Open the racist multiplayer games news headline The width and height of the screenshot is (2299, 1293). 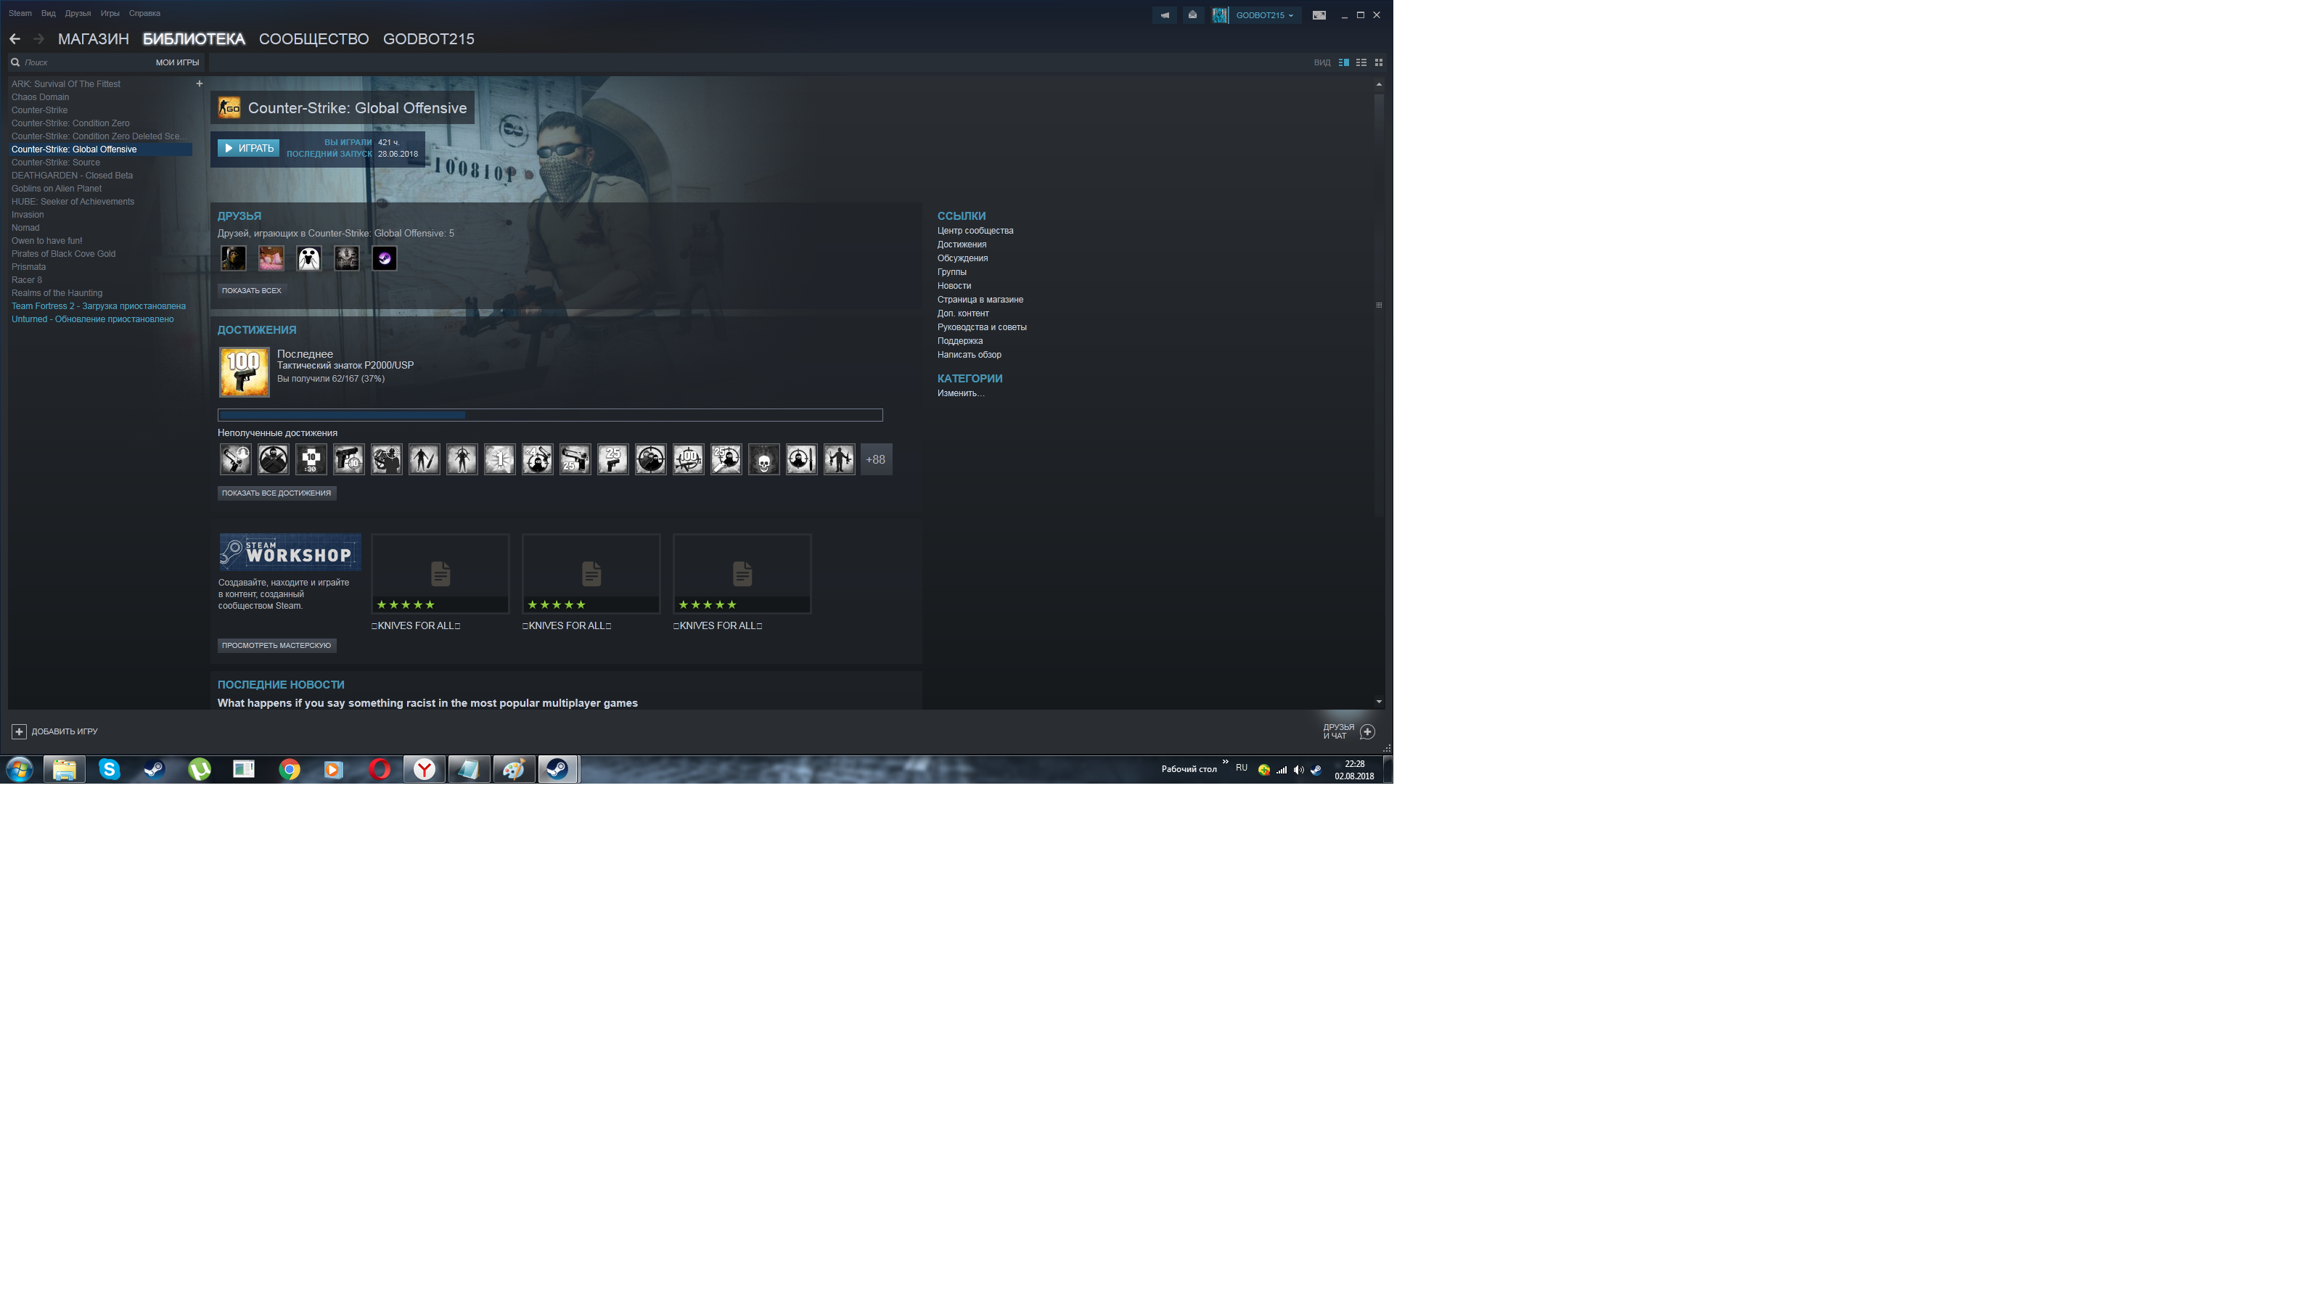pyautogui.click(x=427, y=703)
